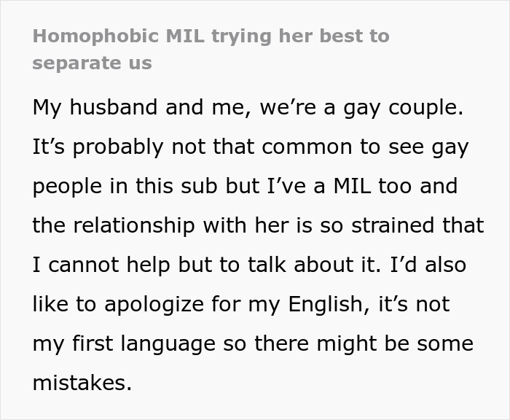510x420 pixels.
Task: Click the word "first" in the paragraph
Action: 96,343
